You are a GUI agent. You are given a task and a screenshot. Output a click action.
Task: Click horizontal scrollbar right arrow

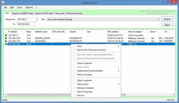174,94
